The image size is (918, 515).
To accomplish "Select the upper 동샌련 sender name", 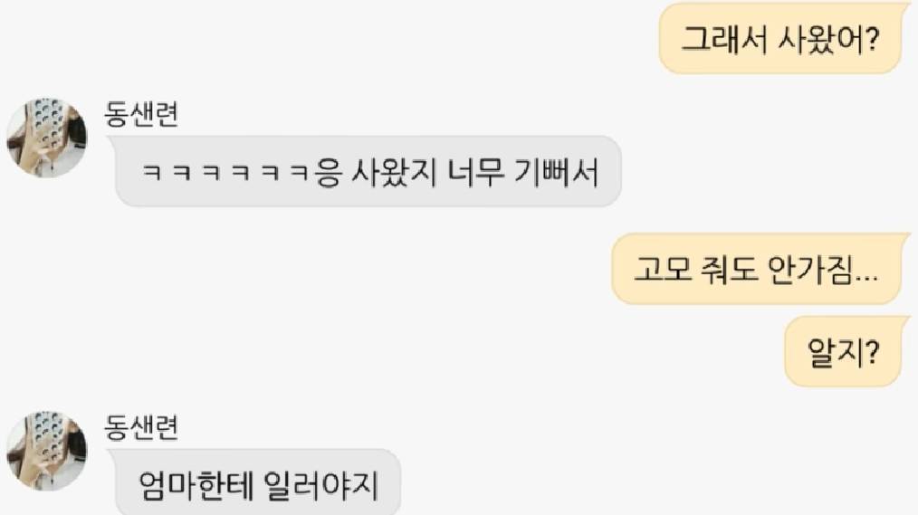I will coord(141,113).
